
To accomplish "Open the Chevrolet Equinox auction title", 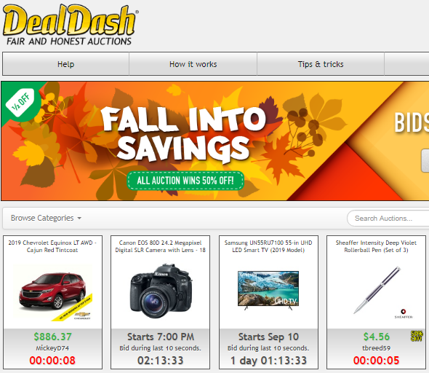I will 52,246.
